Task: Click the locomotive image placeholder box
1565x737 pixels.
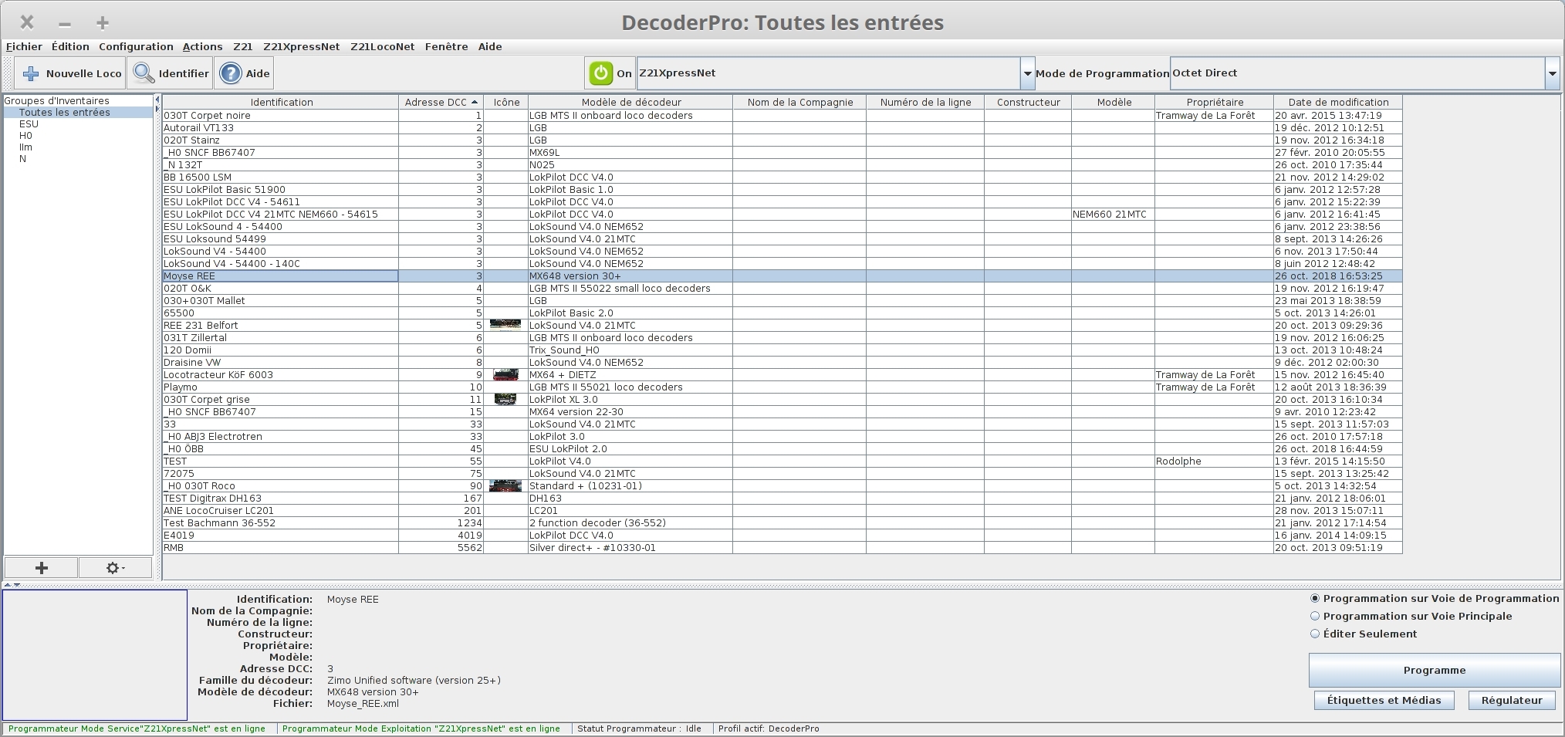Action: (x=95, y=655)
